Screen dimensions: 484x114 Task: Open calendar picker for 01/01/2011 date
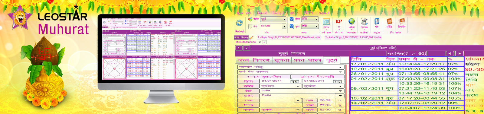[x=295, y=81]
